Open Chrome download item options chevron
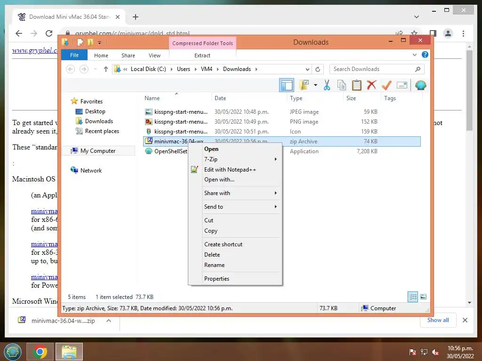Screen dimensions: 482x361 pyautogui.click(x=109, y=321)
